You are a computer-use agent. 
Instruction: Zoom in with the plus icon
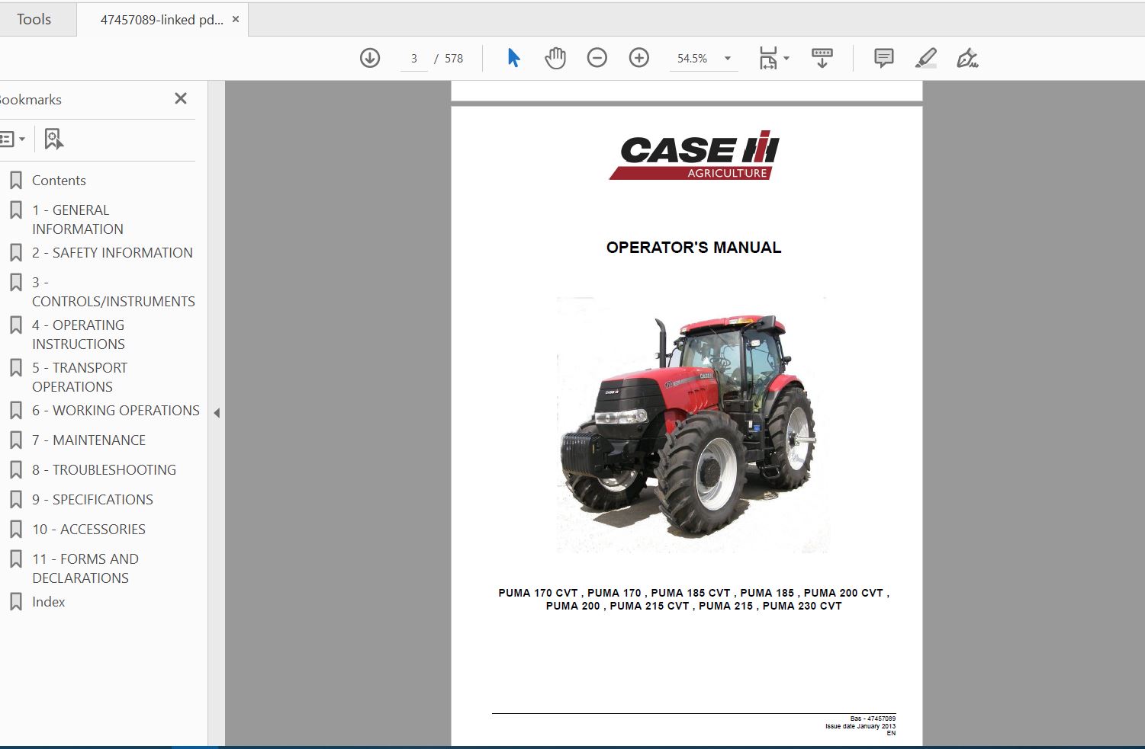[639, 58]
